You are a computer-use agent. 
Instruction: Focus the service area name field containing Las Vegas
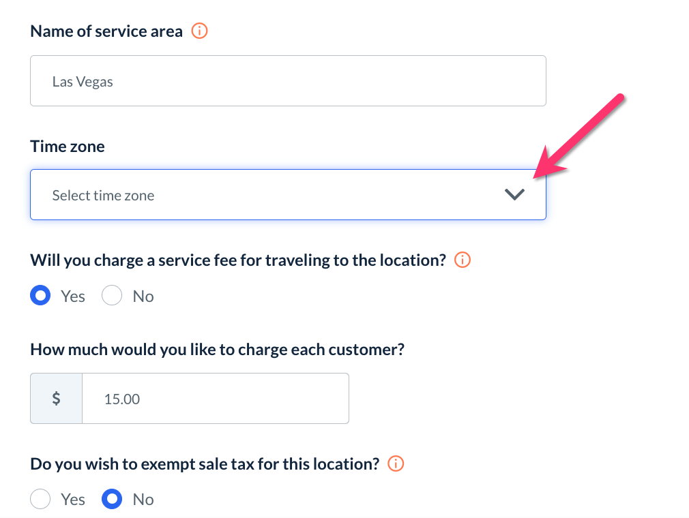point(288,81)
